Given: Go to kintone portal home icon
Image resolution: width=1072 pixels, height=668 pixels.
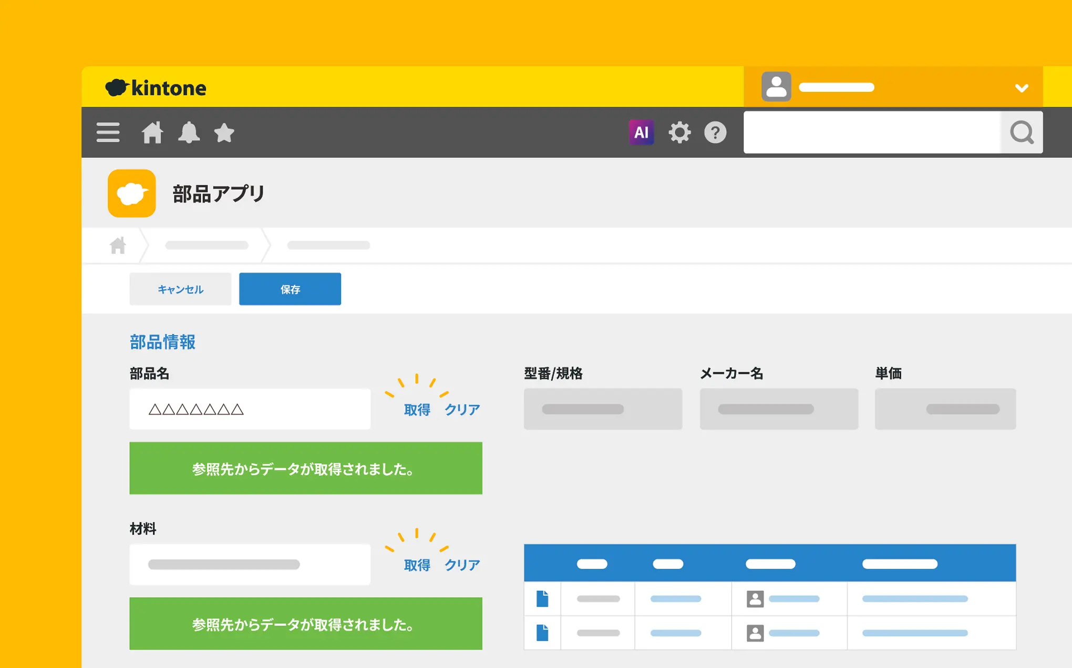Looking at the screenshot, I should tap(152, 132).
